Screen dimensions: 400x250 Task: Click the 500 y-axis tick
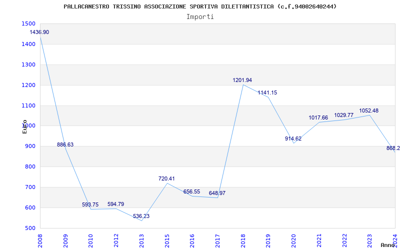30,228
